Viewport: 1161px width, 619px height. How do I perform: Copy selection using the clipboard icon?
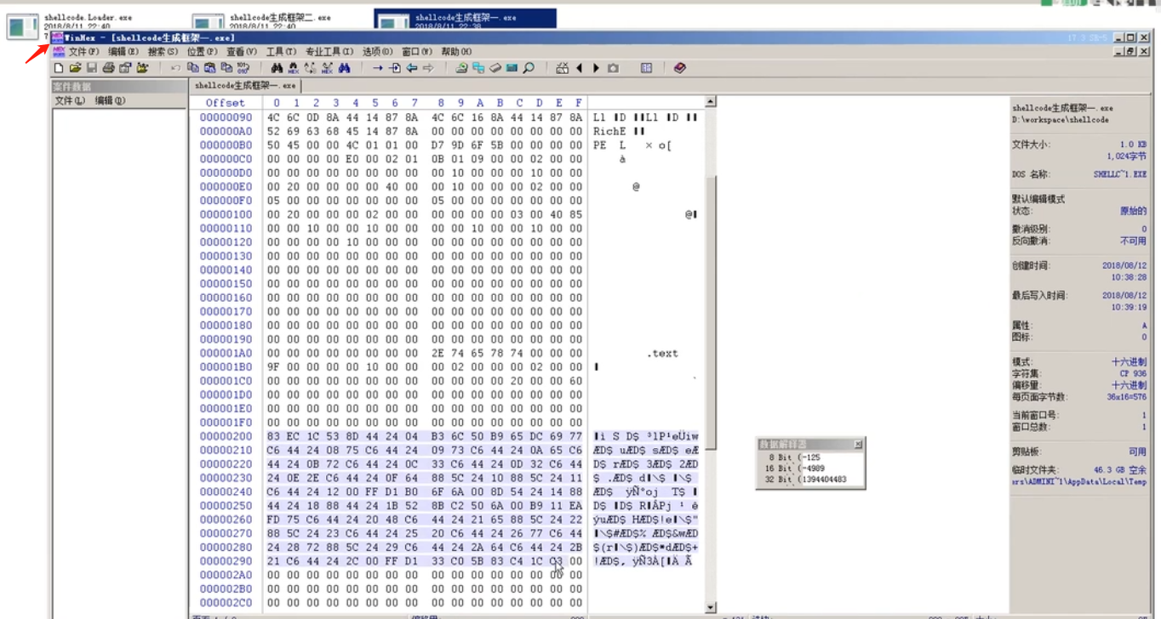(x=195, y=68)
